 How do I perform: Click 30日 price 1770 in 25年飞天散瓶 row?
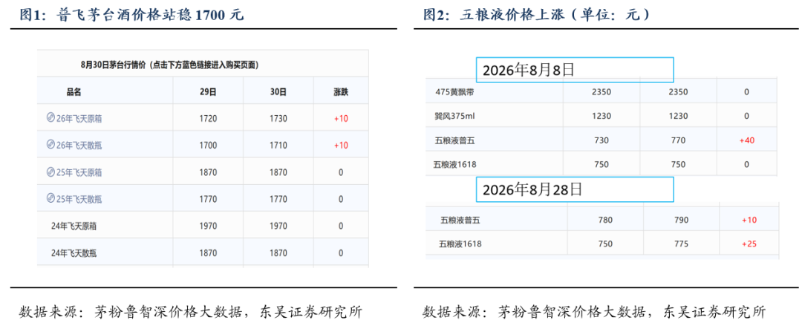point(278,199)
